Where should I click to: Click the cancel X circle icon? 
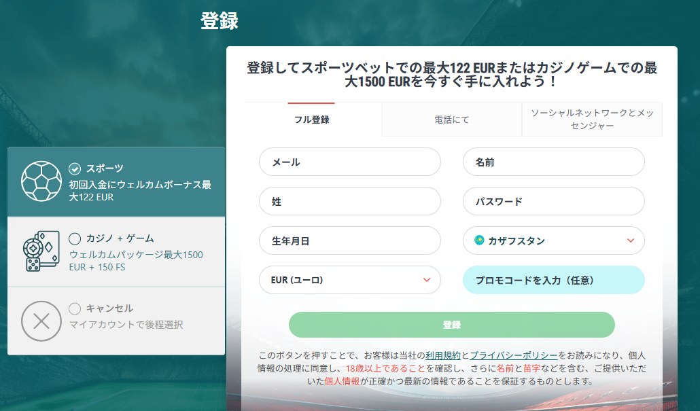41,321
